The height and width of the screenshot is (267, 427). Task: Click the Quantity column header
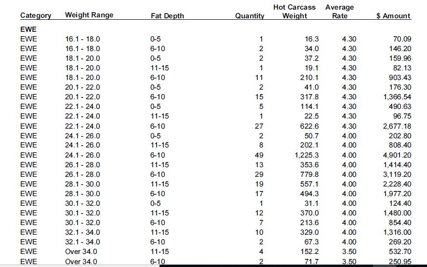click(250, 16)
